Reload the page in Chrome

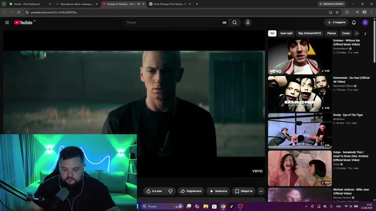pos(19,12)
